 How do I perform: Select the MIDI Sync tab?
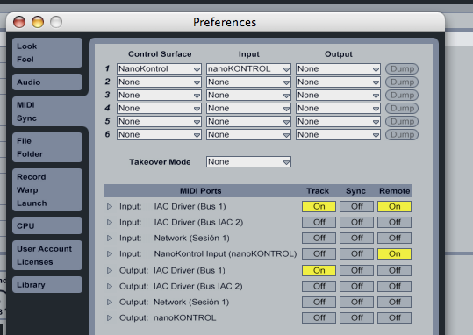47,111
